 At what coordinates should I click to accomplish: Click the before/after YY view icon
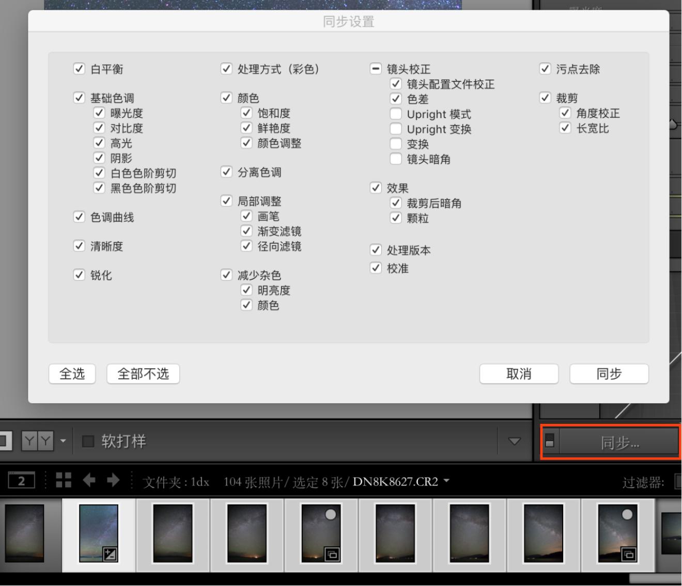click(37, 441)
